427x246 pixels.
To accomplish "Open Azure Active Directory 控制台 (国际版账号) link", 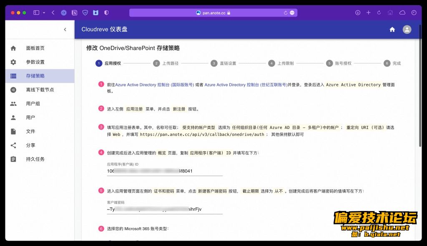I will 155,85.
